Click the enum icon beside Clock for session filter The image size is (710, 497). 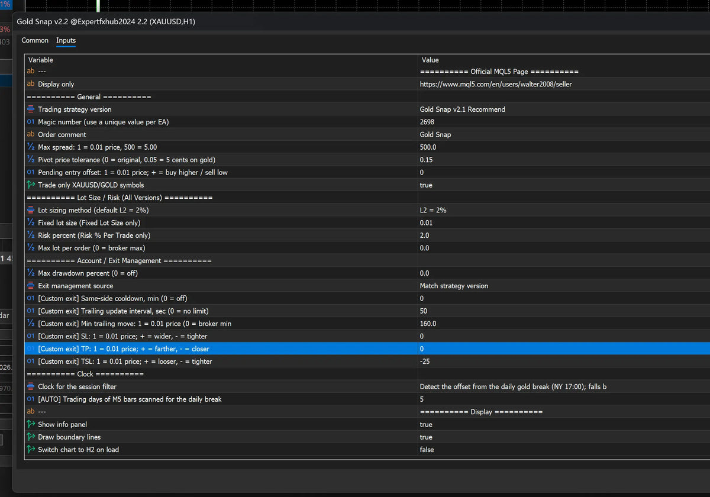point(31,386)
